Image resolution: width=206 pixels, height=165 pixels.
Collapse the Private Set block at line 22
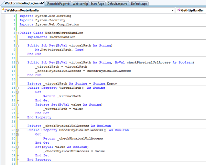tap(17, 105)
